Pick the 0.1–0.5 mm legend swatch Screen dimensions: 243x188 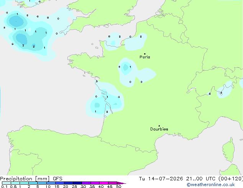7,183
